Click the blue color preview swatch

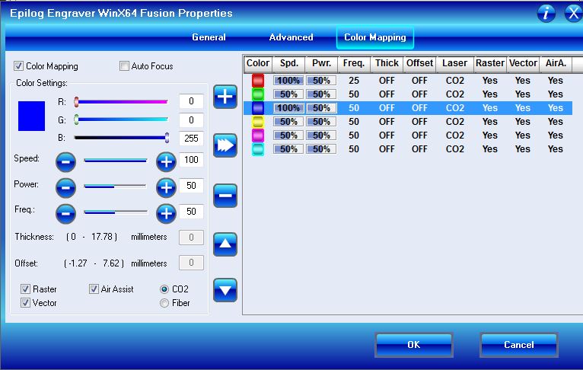coord(32,116)
